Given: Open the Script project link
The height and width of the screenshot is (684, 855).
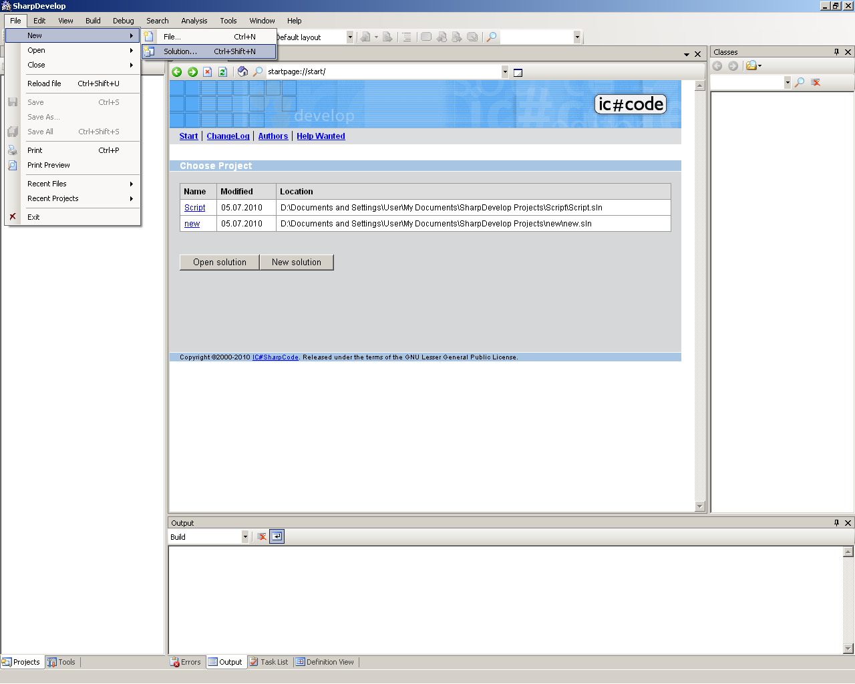Looking at the screenshot, I should (x=194, y=208).
